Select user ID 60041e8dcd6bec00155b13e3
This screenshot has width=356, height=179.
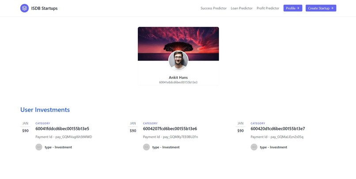tap(178, 82)
